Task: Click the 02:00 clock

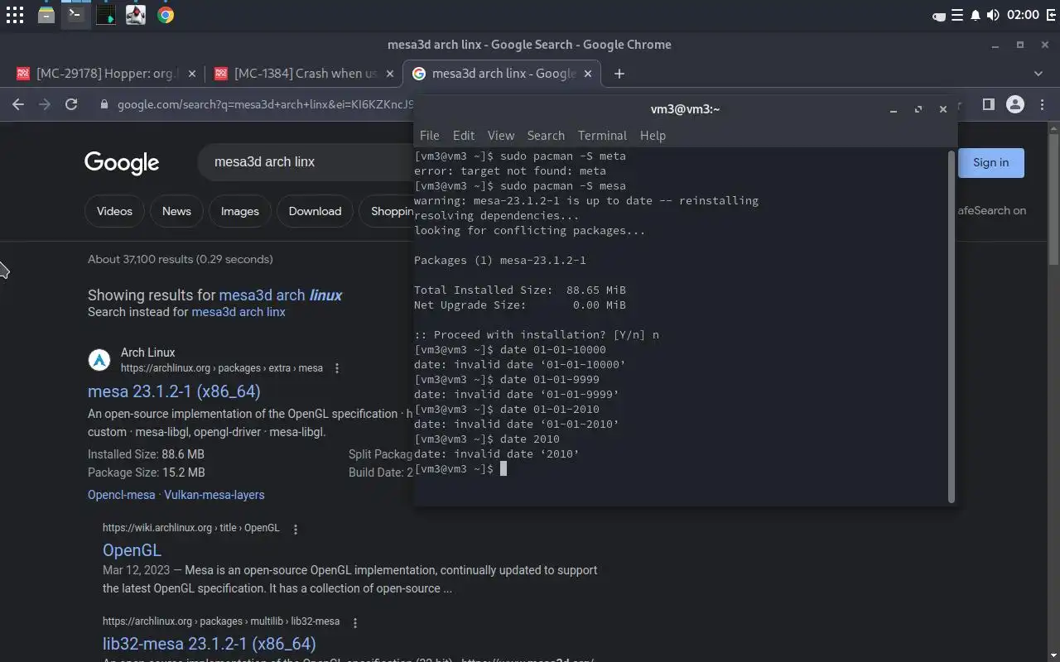Action: pos(1024,15)
